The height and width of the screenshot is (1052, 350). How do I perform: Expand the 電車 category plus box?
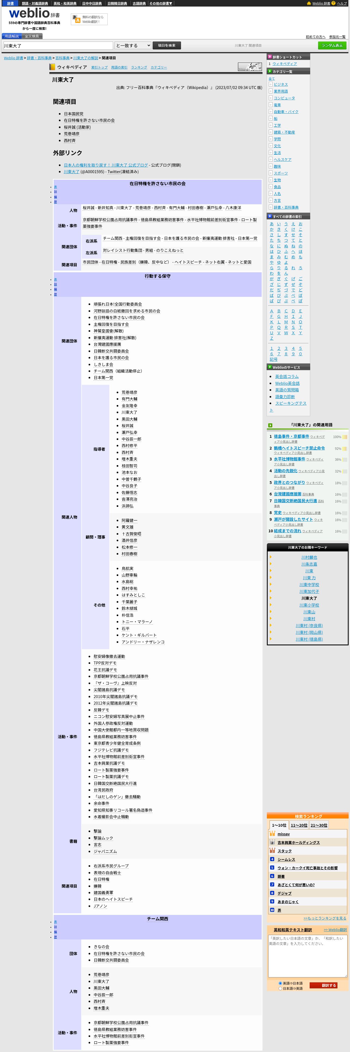point(271,105)
